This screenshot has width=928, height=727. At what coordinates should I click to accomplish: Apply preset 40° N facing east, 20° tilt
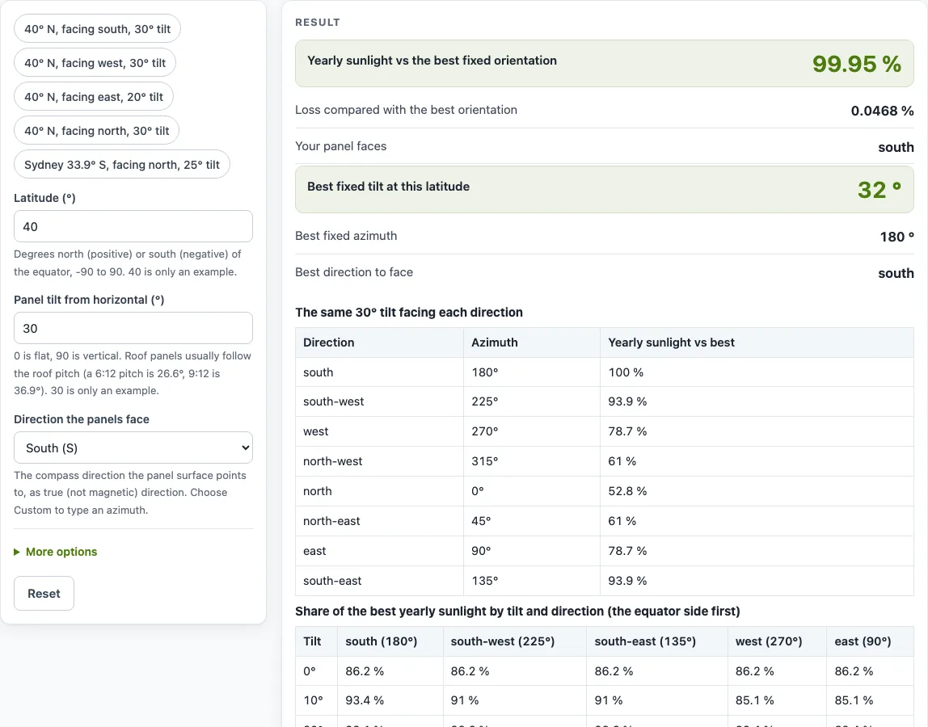pos(94,97)
